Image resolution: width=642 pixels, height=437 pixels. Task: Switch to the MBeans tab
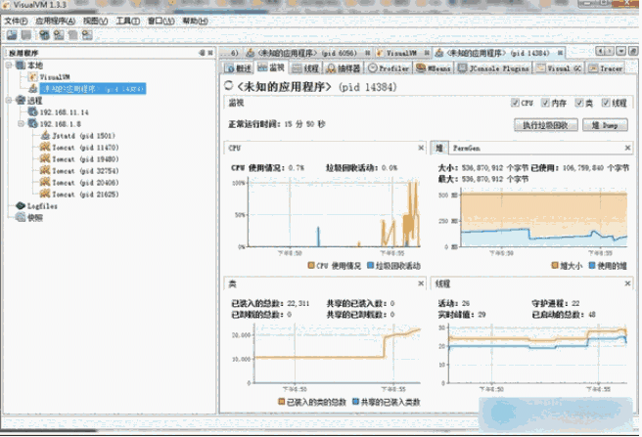click(x=434, y=68)
